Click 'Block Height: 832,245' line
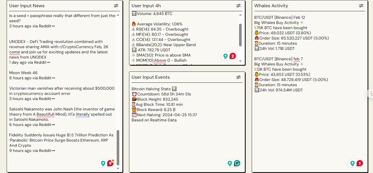The height and width of the screenshot is (173, 373). (155, 99)
